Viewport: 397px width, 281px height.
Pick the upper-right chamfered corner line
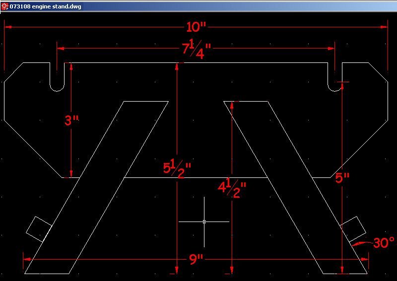378,72
